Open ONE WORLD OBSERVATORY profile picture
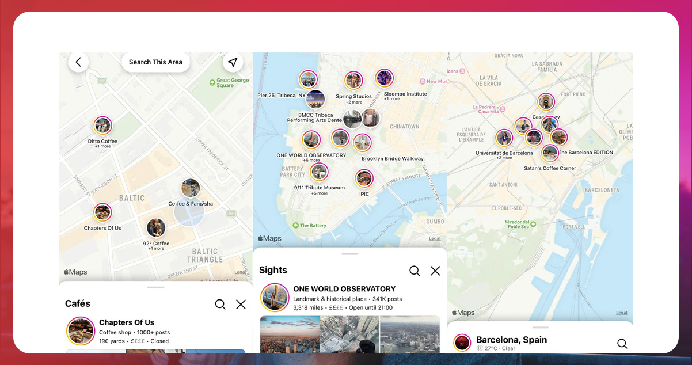 tap(275, 298)
